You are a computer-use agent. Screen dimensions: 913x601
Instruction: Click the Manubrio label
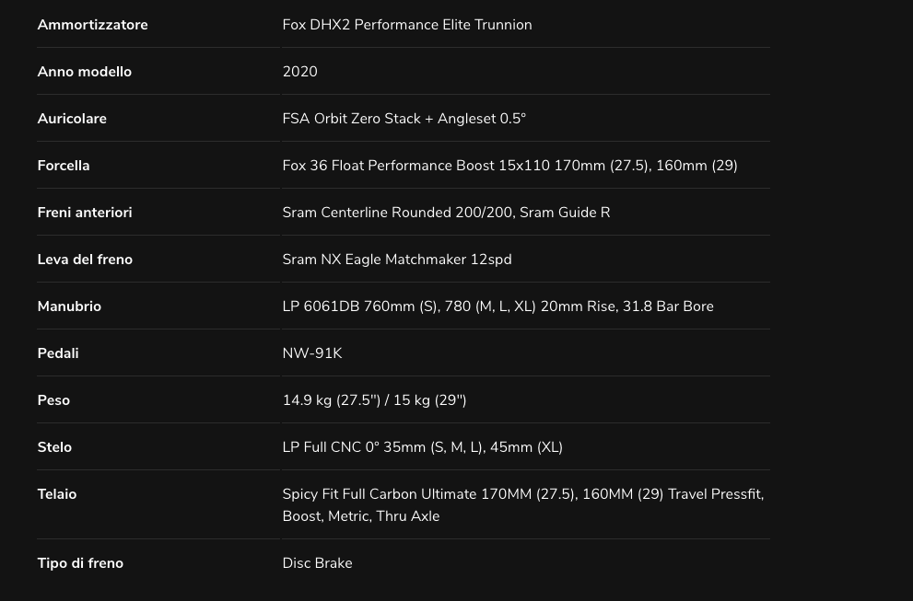(x=69, y=306)
